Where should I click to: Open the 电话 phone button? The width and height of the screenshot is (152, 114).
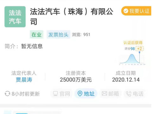pyautogui.click(x=135, y=94)
